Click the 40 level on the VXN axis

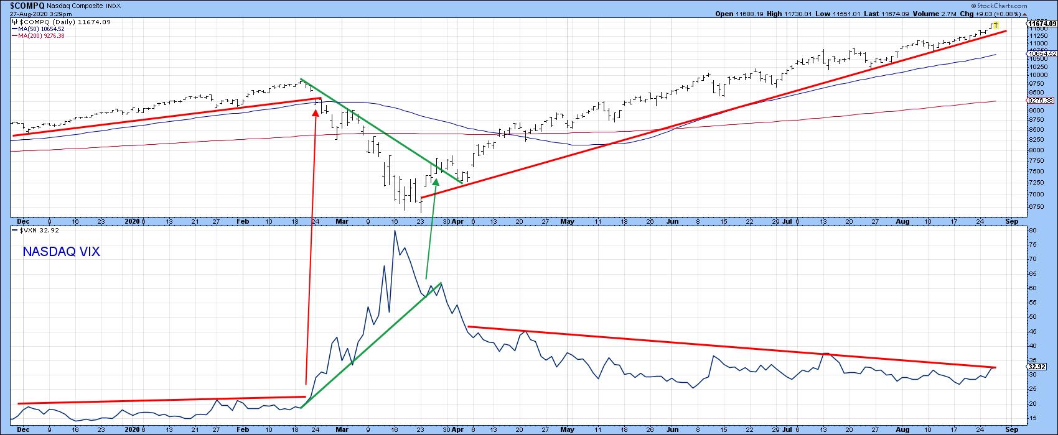(x=1032, y=346)
